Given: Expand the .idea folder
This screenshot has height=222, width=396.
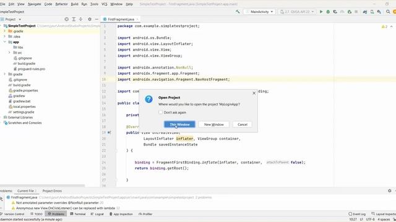Looking at the screenshot, I should point(4,36).
